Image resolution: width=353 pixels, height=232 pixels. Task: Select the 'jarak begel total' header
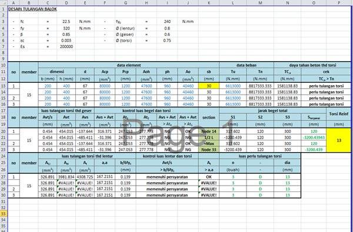point(272,110)
